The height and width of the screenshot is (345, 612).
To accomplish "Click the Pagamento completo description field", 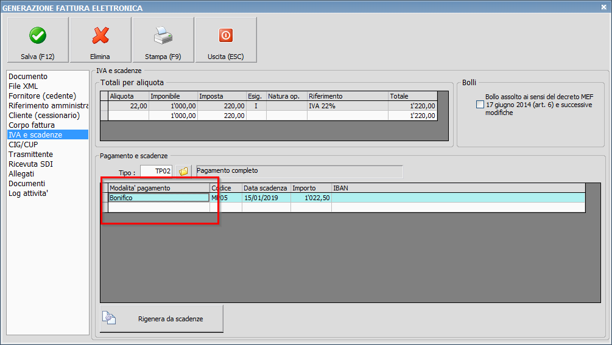I will click(300, 171).
